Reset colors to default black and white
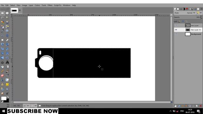This screenshot has height=114, width=203. coord(2,102)
